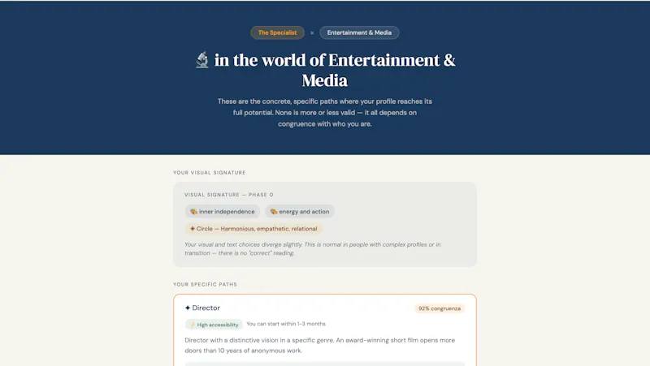This screenshot has width=650, height=366.
Task: Select The Specialist badge
Action: coord(277,32)
